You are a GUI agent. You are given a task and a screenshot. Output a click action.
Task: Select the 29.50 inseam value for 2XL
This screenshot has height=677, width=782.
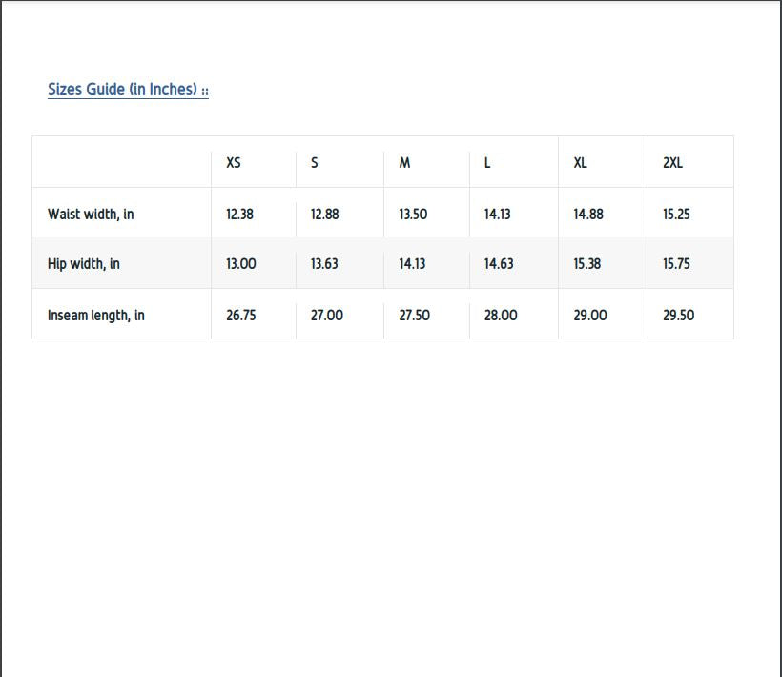(x=678, y=316)
